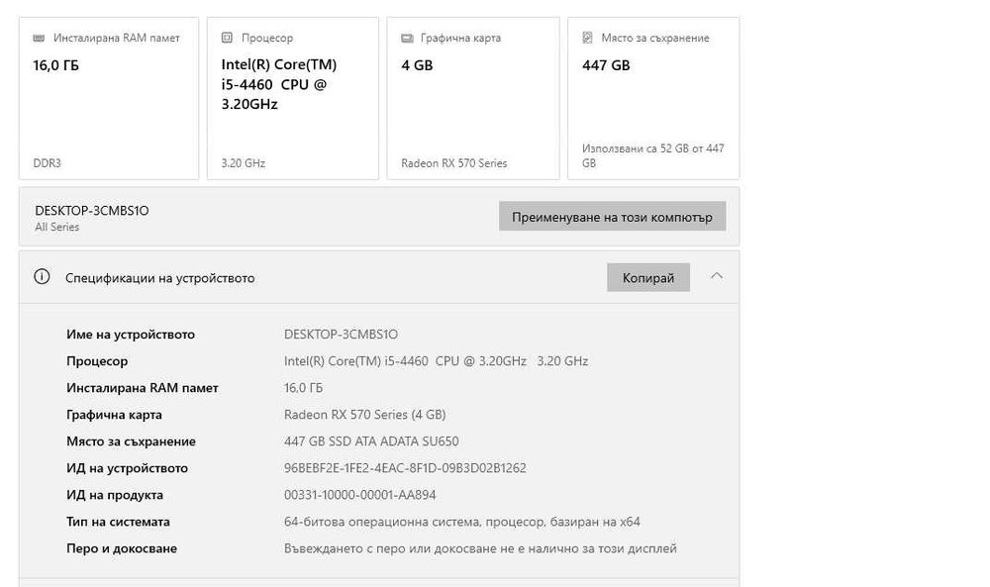Click the graphics card icon
Viewport: 990px width, 587px height.
coord(407,38)
